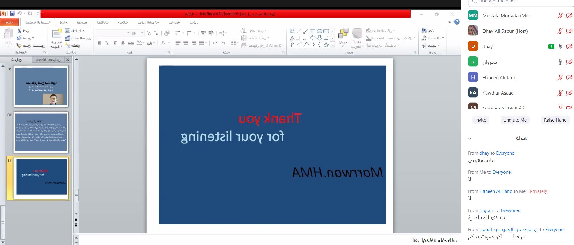Select the five-point Star shape

click(326, 45)
